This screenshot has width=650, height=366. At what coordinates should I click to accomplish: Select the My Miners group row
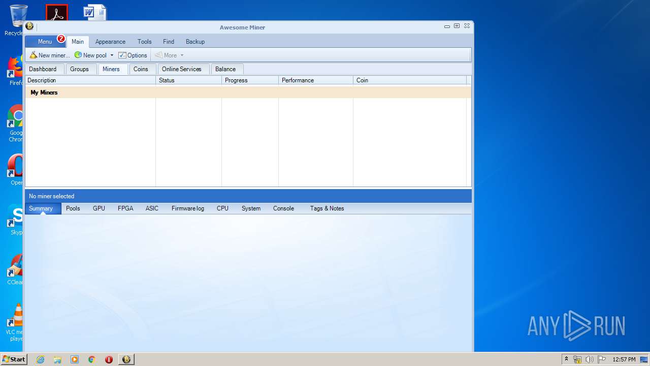tap(248, 93)
